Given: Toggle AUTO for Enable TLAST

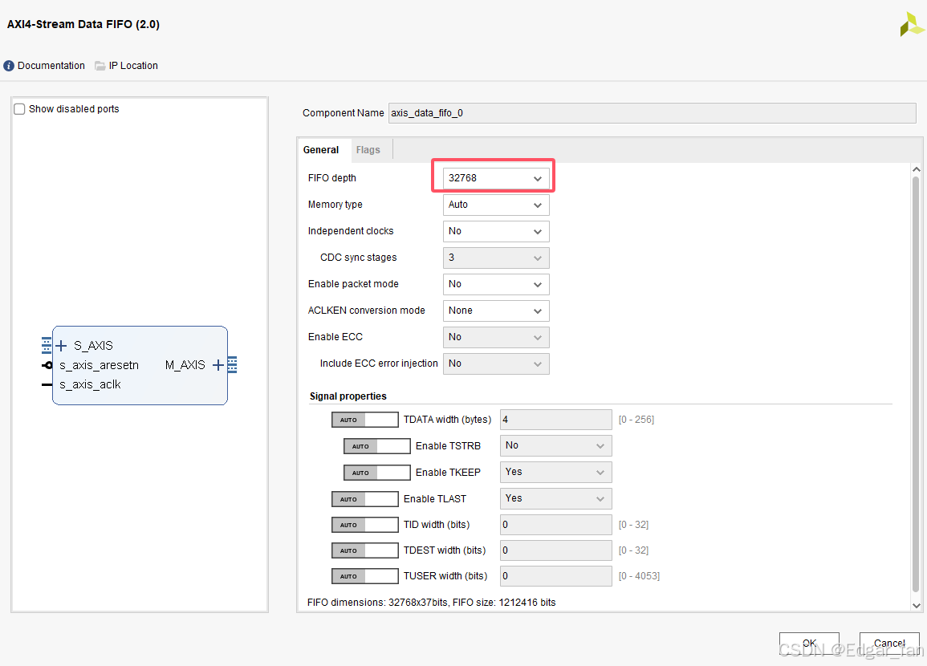Looking at the screenshot, I should [364, 498].
